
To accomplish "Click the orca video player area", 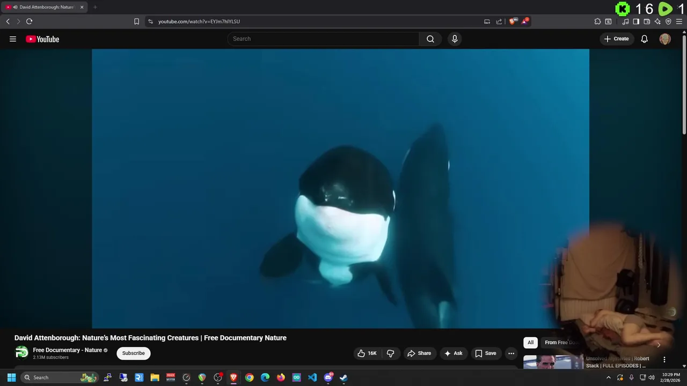I will (x=340, y=188).
